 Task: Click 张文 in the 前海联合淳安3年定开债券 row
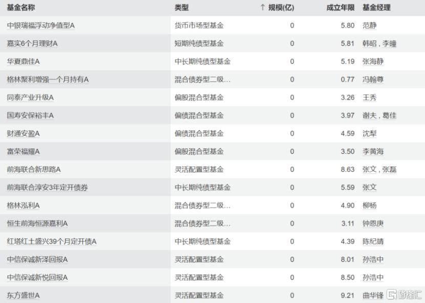pos(369,187)
